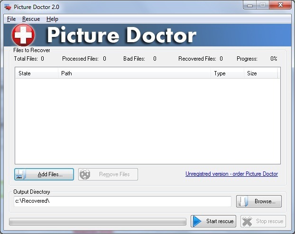Sort the list by Type column
Image resolution: width=295 pixels, height=234 pixels.
[227, 73]
